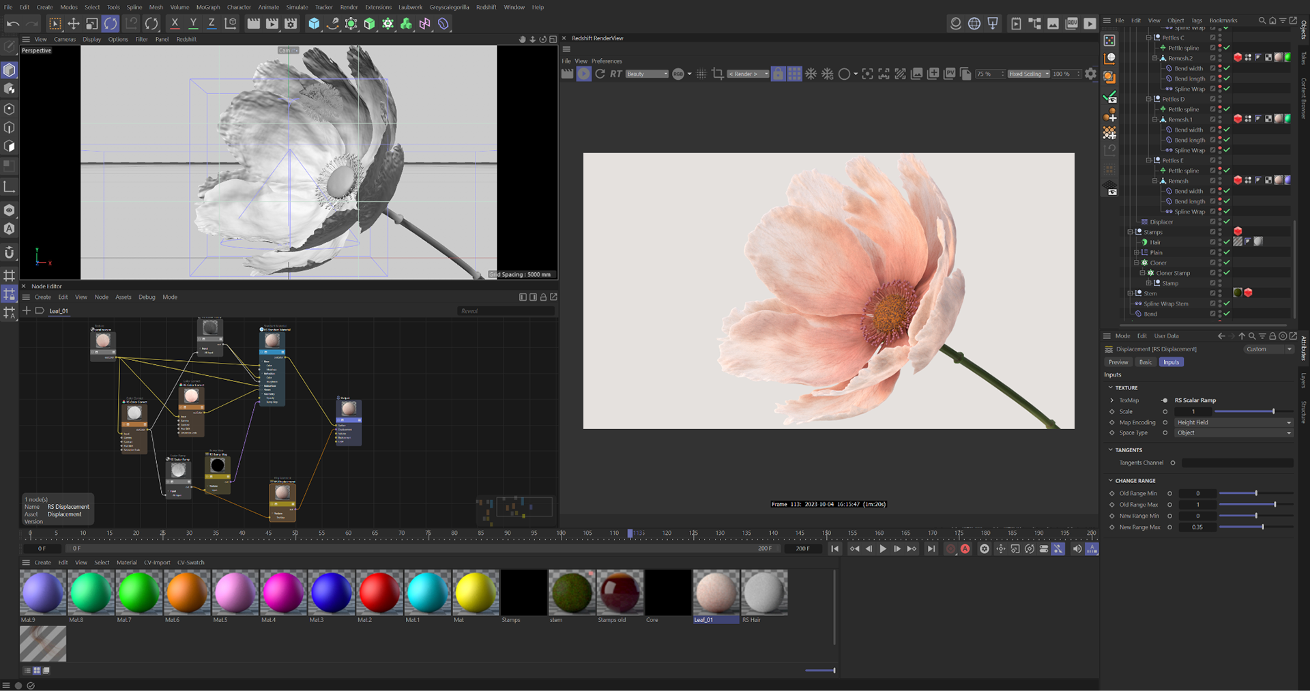Select the Move tool in top toolbar
1310x691 pixels.
point(73,24)
